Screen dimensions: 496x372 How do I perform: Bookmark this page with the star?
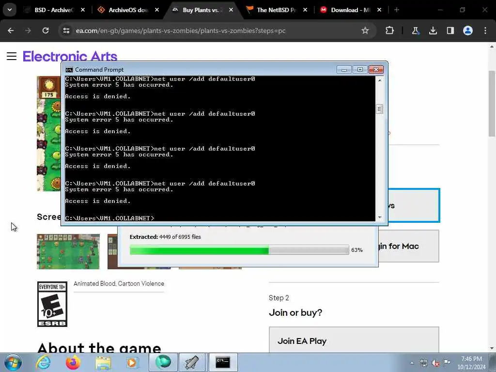pyautogui.click(x=365, y=31)
